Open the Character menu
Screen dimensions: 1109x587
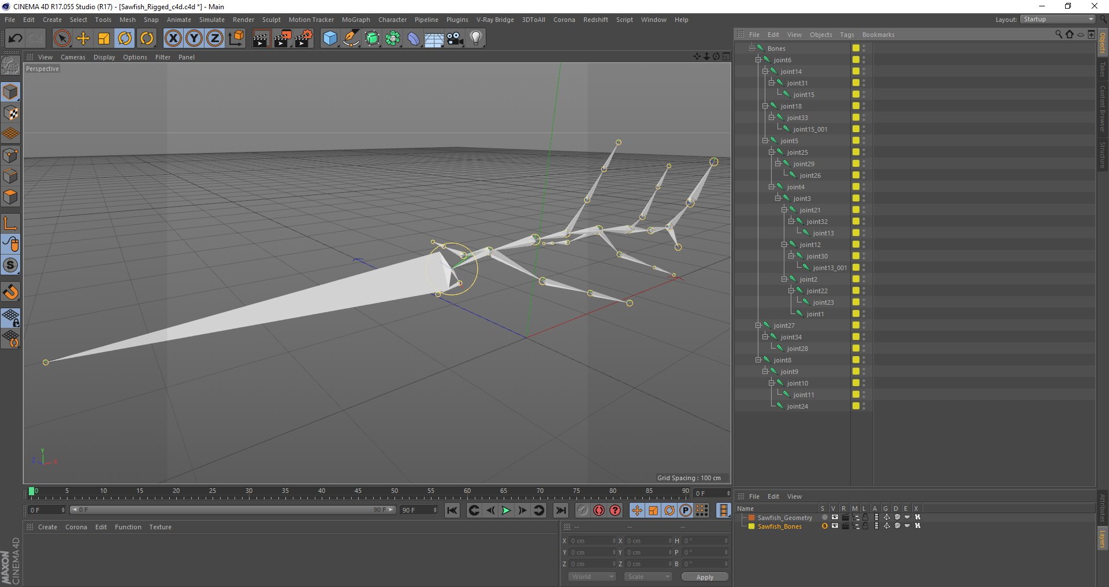392,20
